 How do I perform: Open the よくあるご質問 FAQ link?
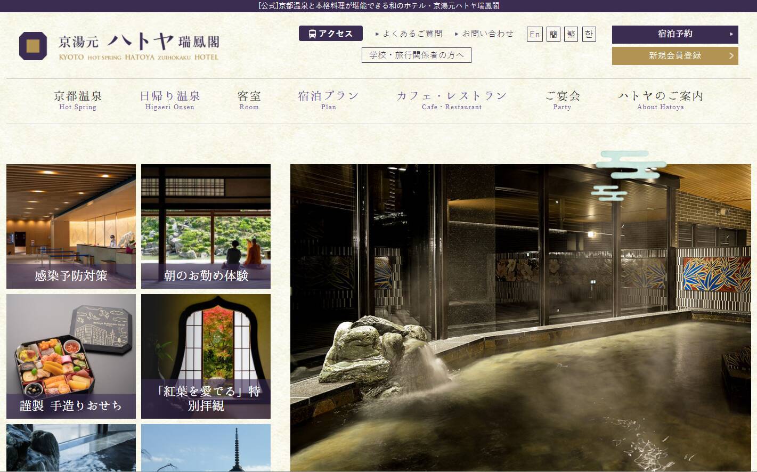(x=409, y=34)
